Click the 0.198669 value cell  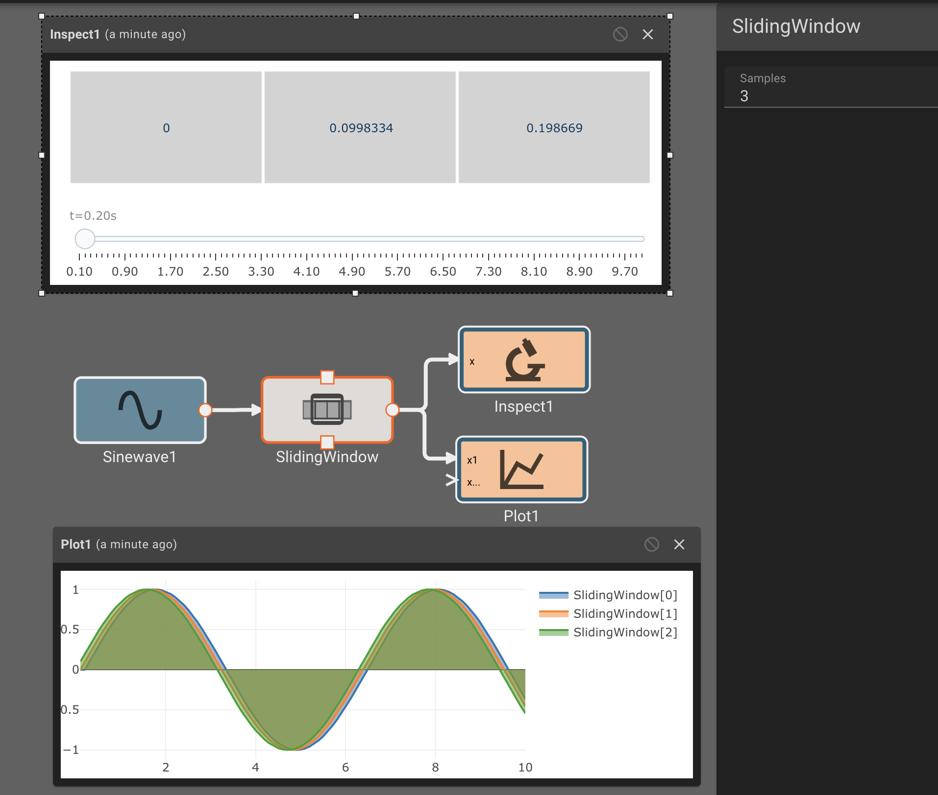pos(554,127)
